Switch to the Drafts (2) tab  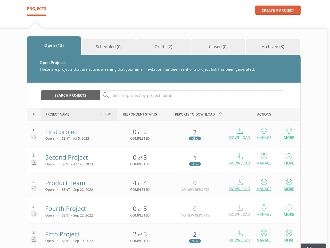(x=163, y=47)
